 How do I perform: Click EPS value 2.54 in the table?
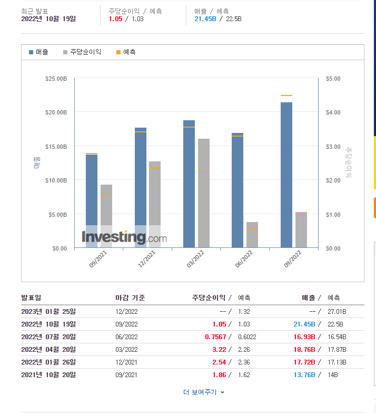(x=219, y=362)
